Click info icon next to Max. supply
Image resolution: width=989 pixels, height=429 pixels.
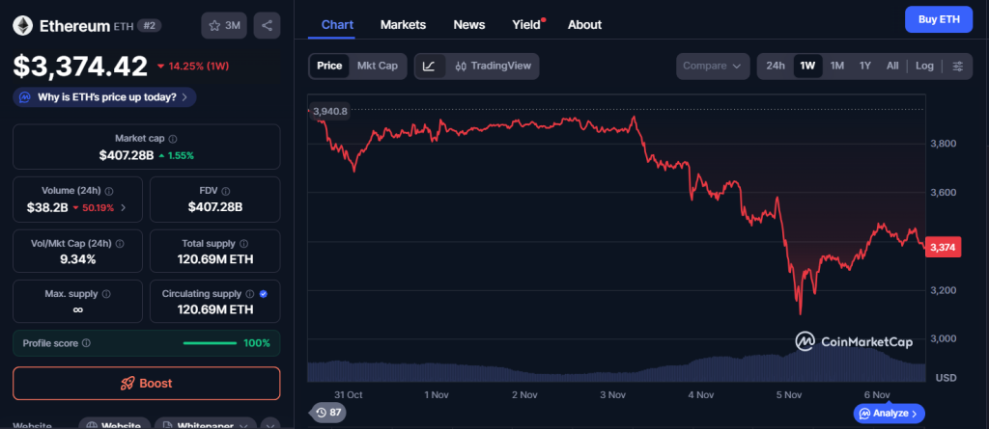tap(105, 293)
